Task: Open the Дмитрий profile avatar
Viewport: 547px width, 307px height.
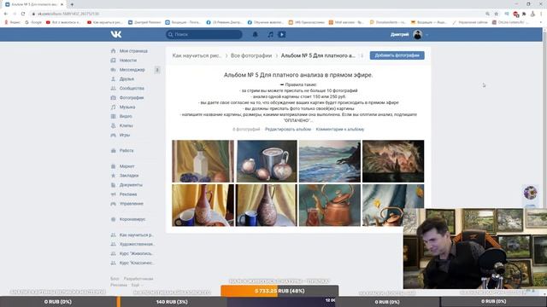Action: [418, 34]
